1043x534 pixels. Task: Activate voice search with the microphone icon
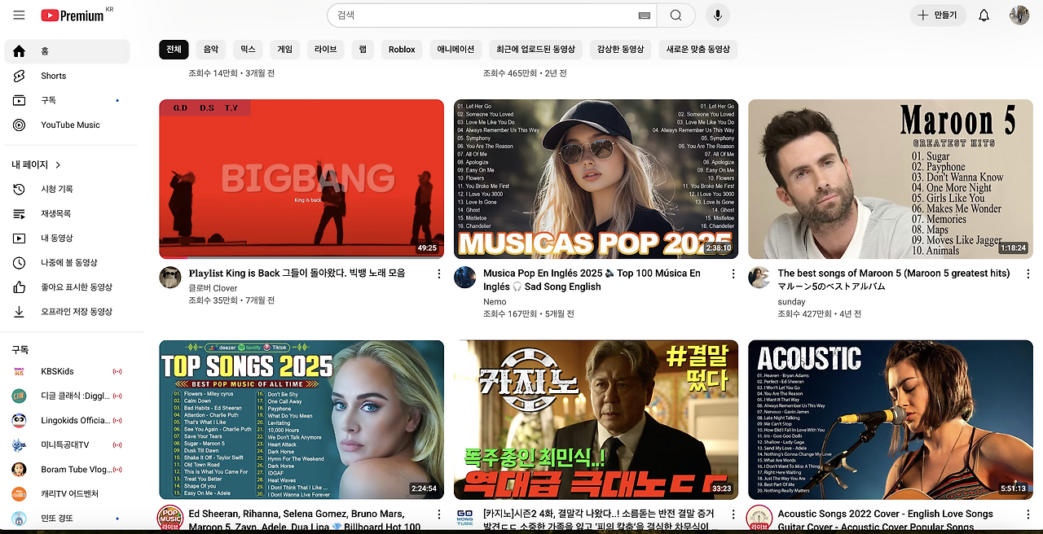coord(715,15)
